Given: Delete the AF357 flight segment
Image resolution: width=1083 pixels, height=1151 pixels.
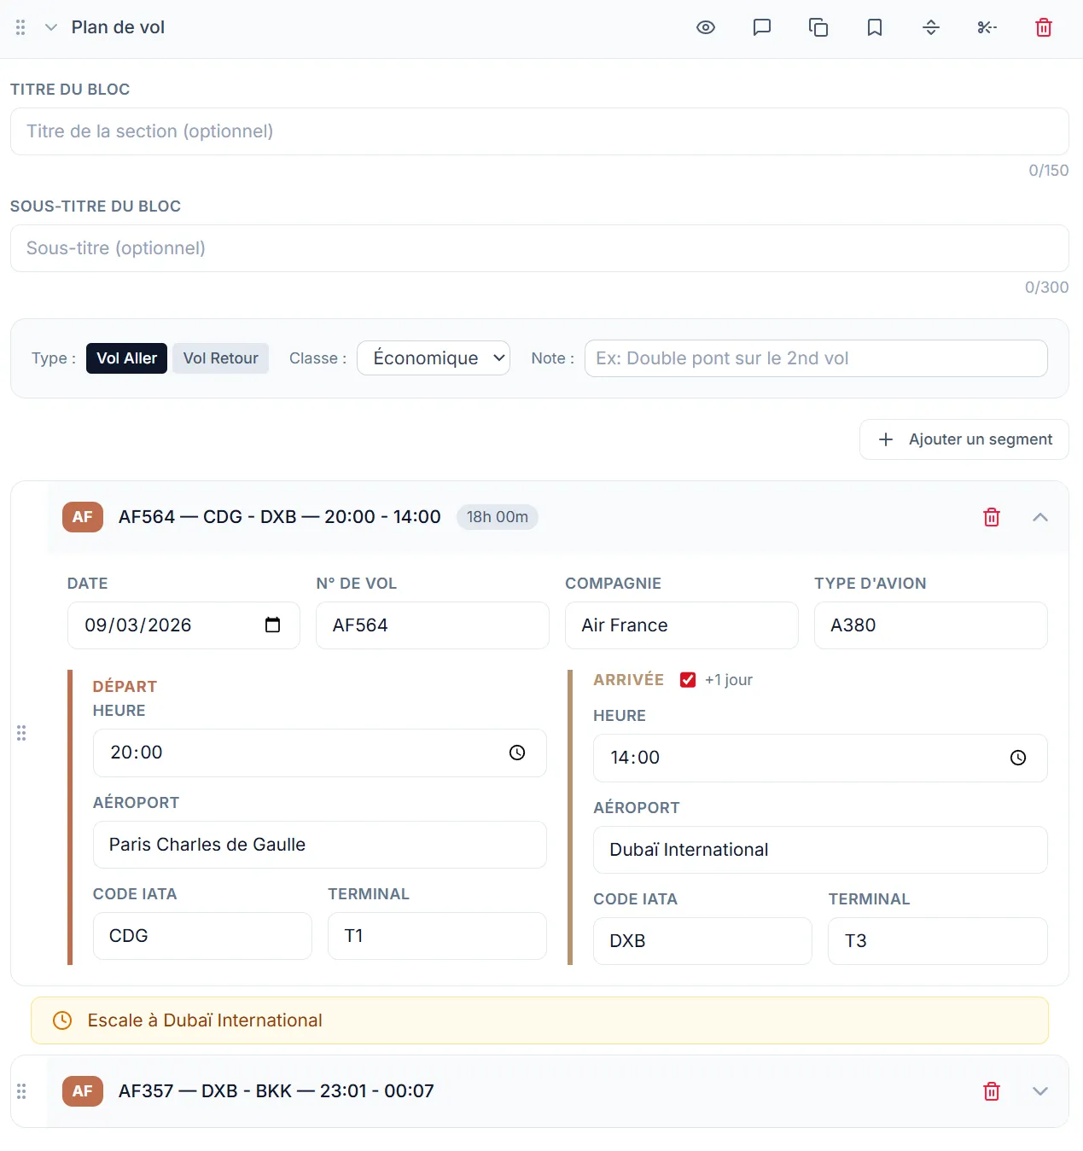Looking at the screenshot, I should [x=992, y=1091].
